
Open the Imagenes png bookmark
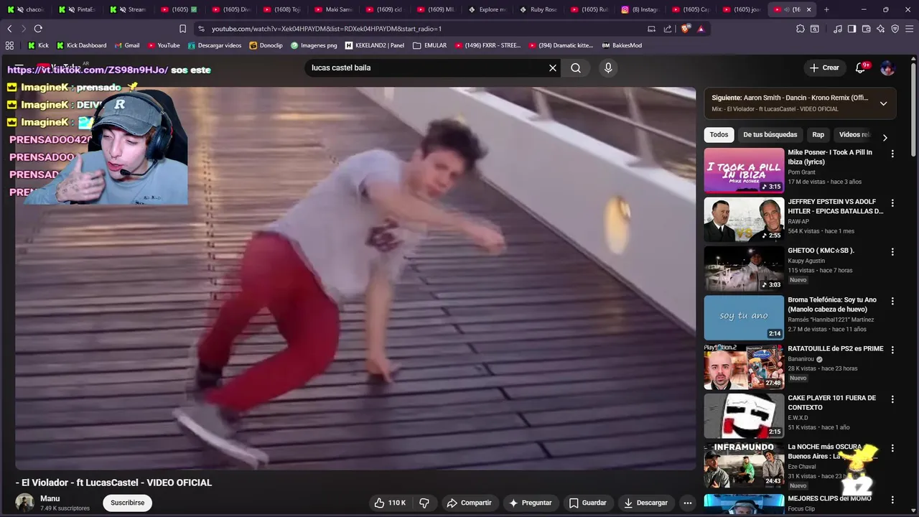[314, 45]
